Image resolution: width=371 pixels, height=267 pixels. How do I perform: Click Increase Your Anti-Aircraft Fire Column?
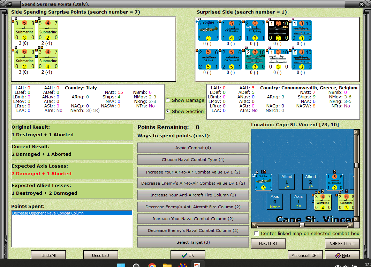pos(193,195)
